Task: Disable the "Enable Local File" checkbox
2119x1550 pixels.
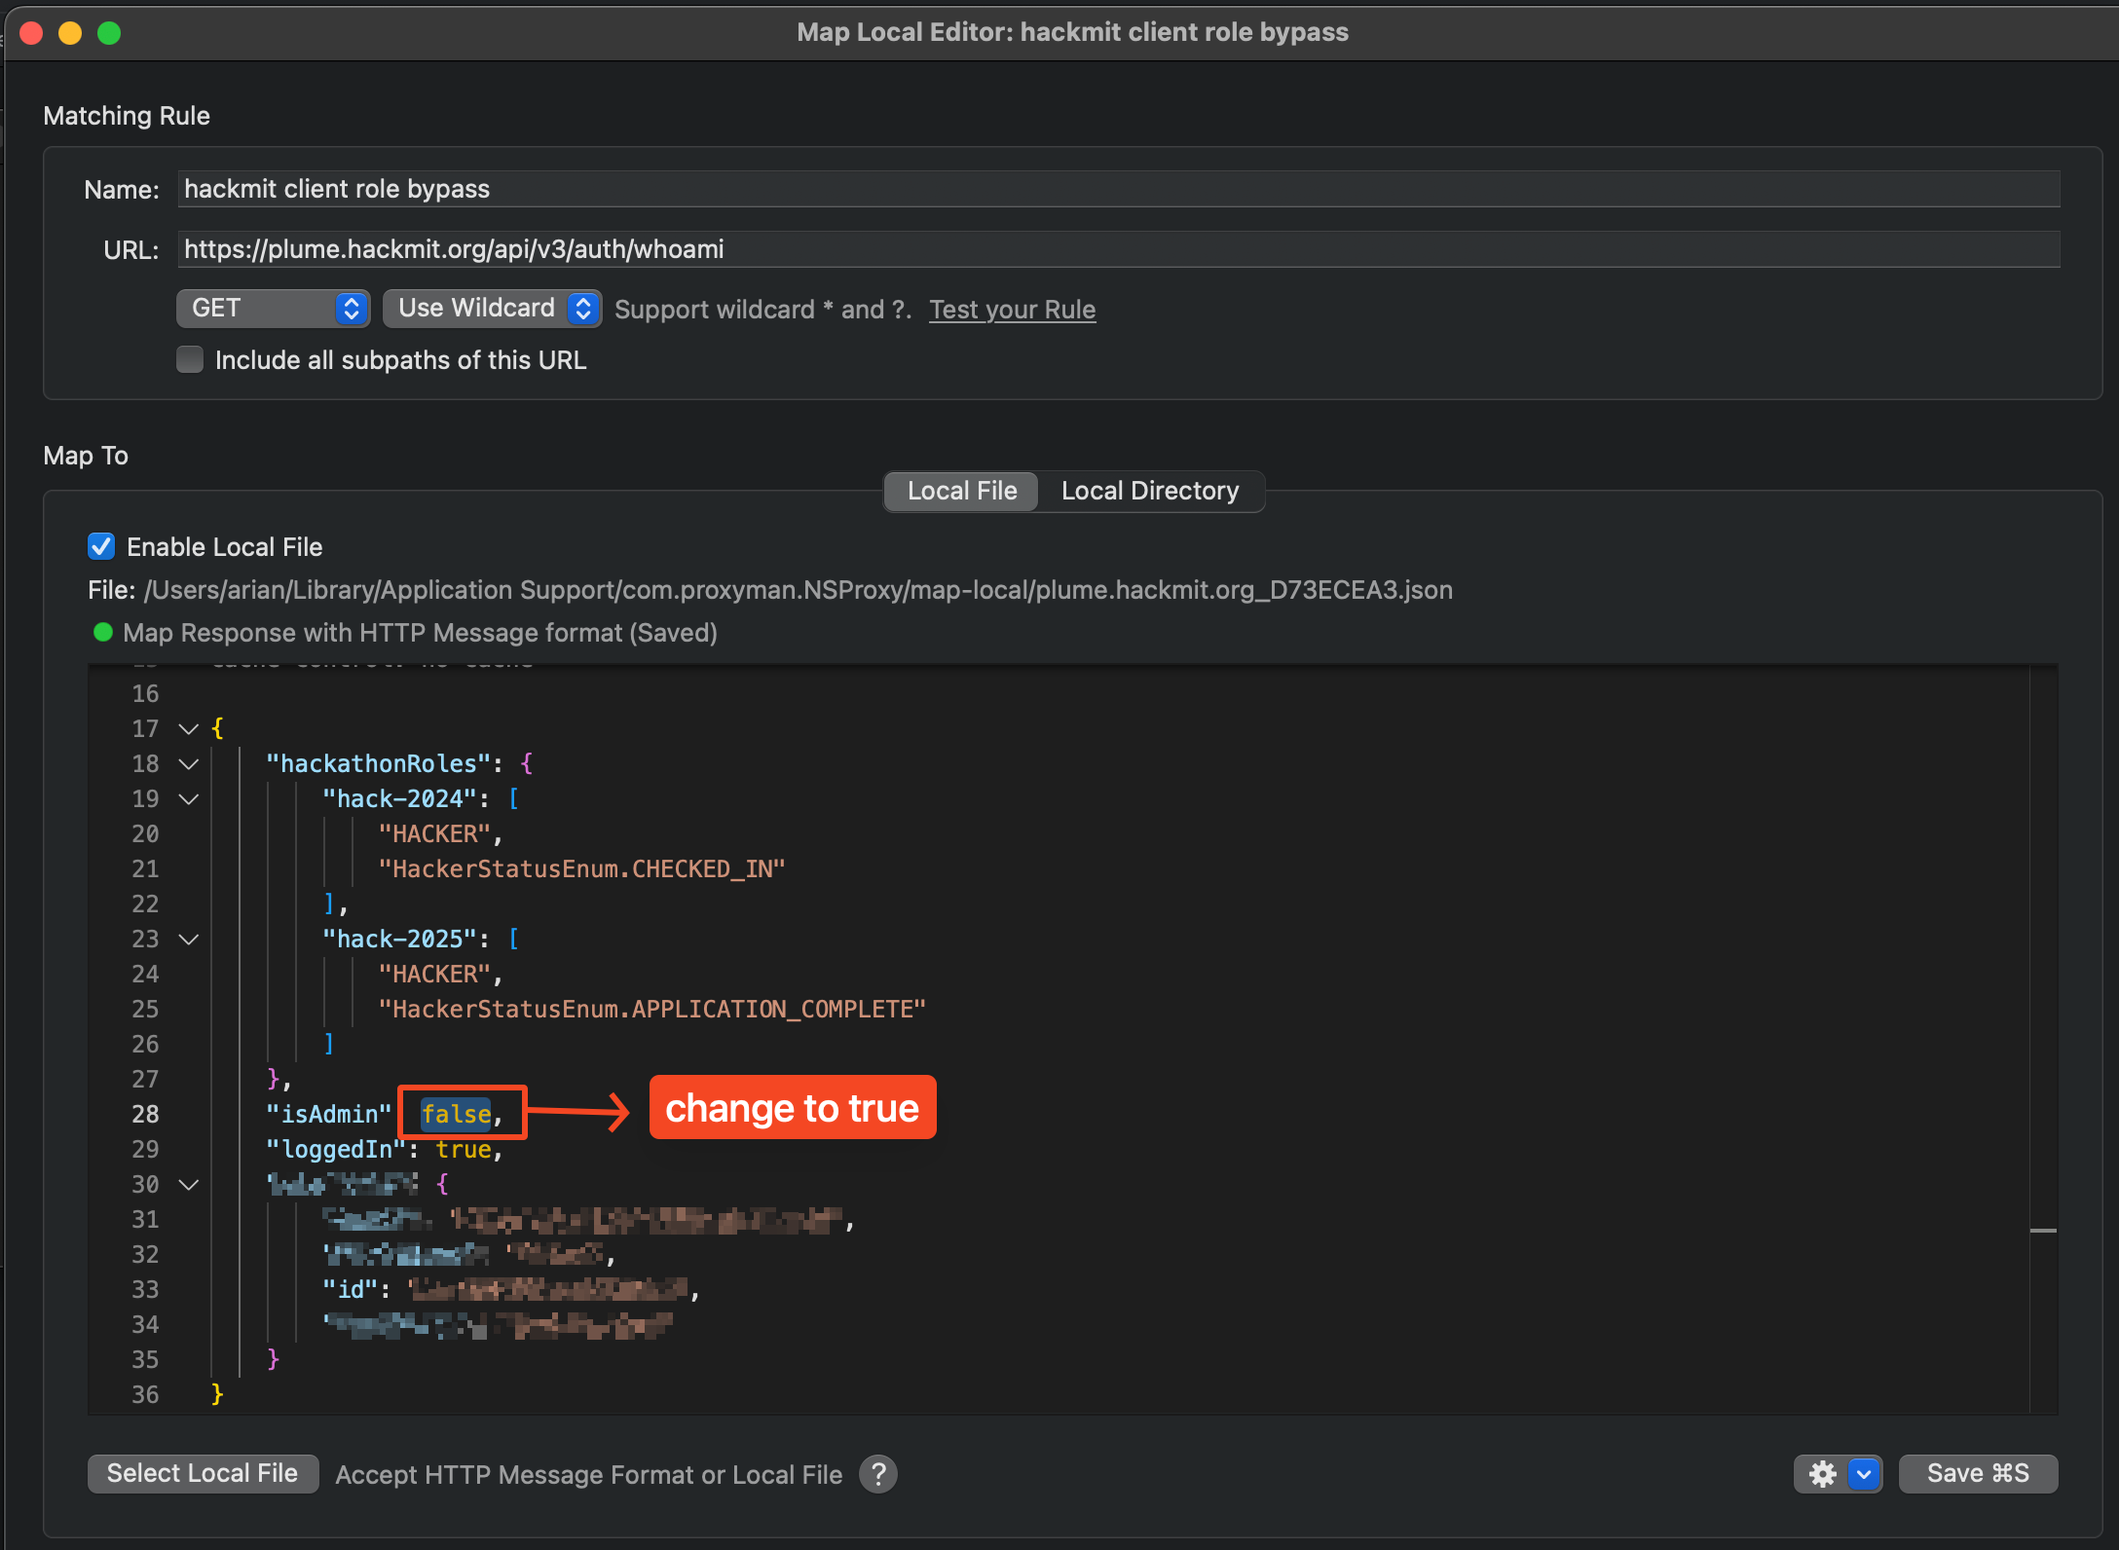Action: pos(100,546)
